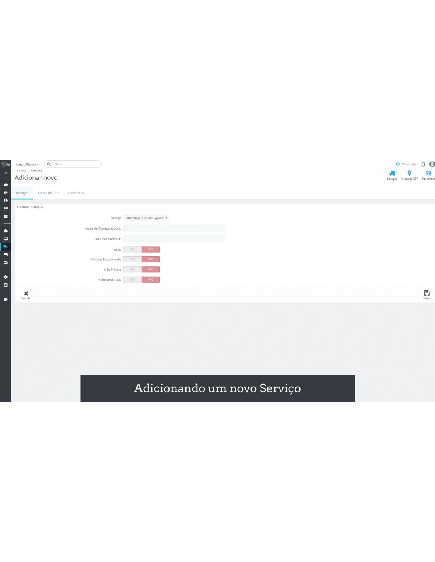
Task: Switch to the Faixas de CEP tab
Action: click(48, 193)
